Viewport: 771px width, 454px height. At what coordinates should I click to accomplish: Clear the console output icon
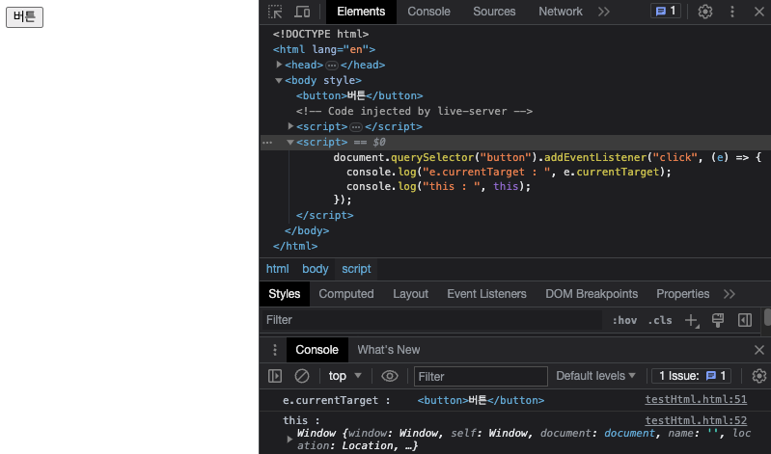[302, 376]
